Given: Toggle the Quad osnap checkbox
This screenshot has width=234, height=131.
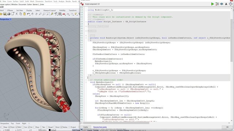Looking at the screenshot, I should (x=47, y=127).
